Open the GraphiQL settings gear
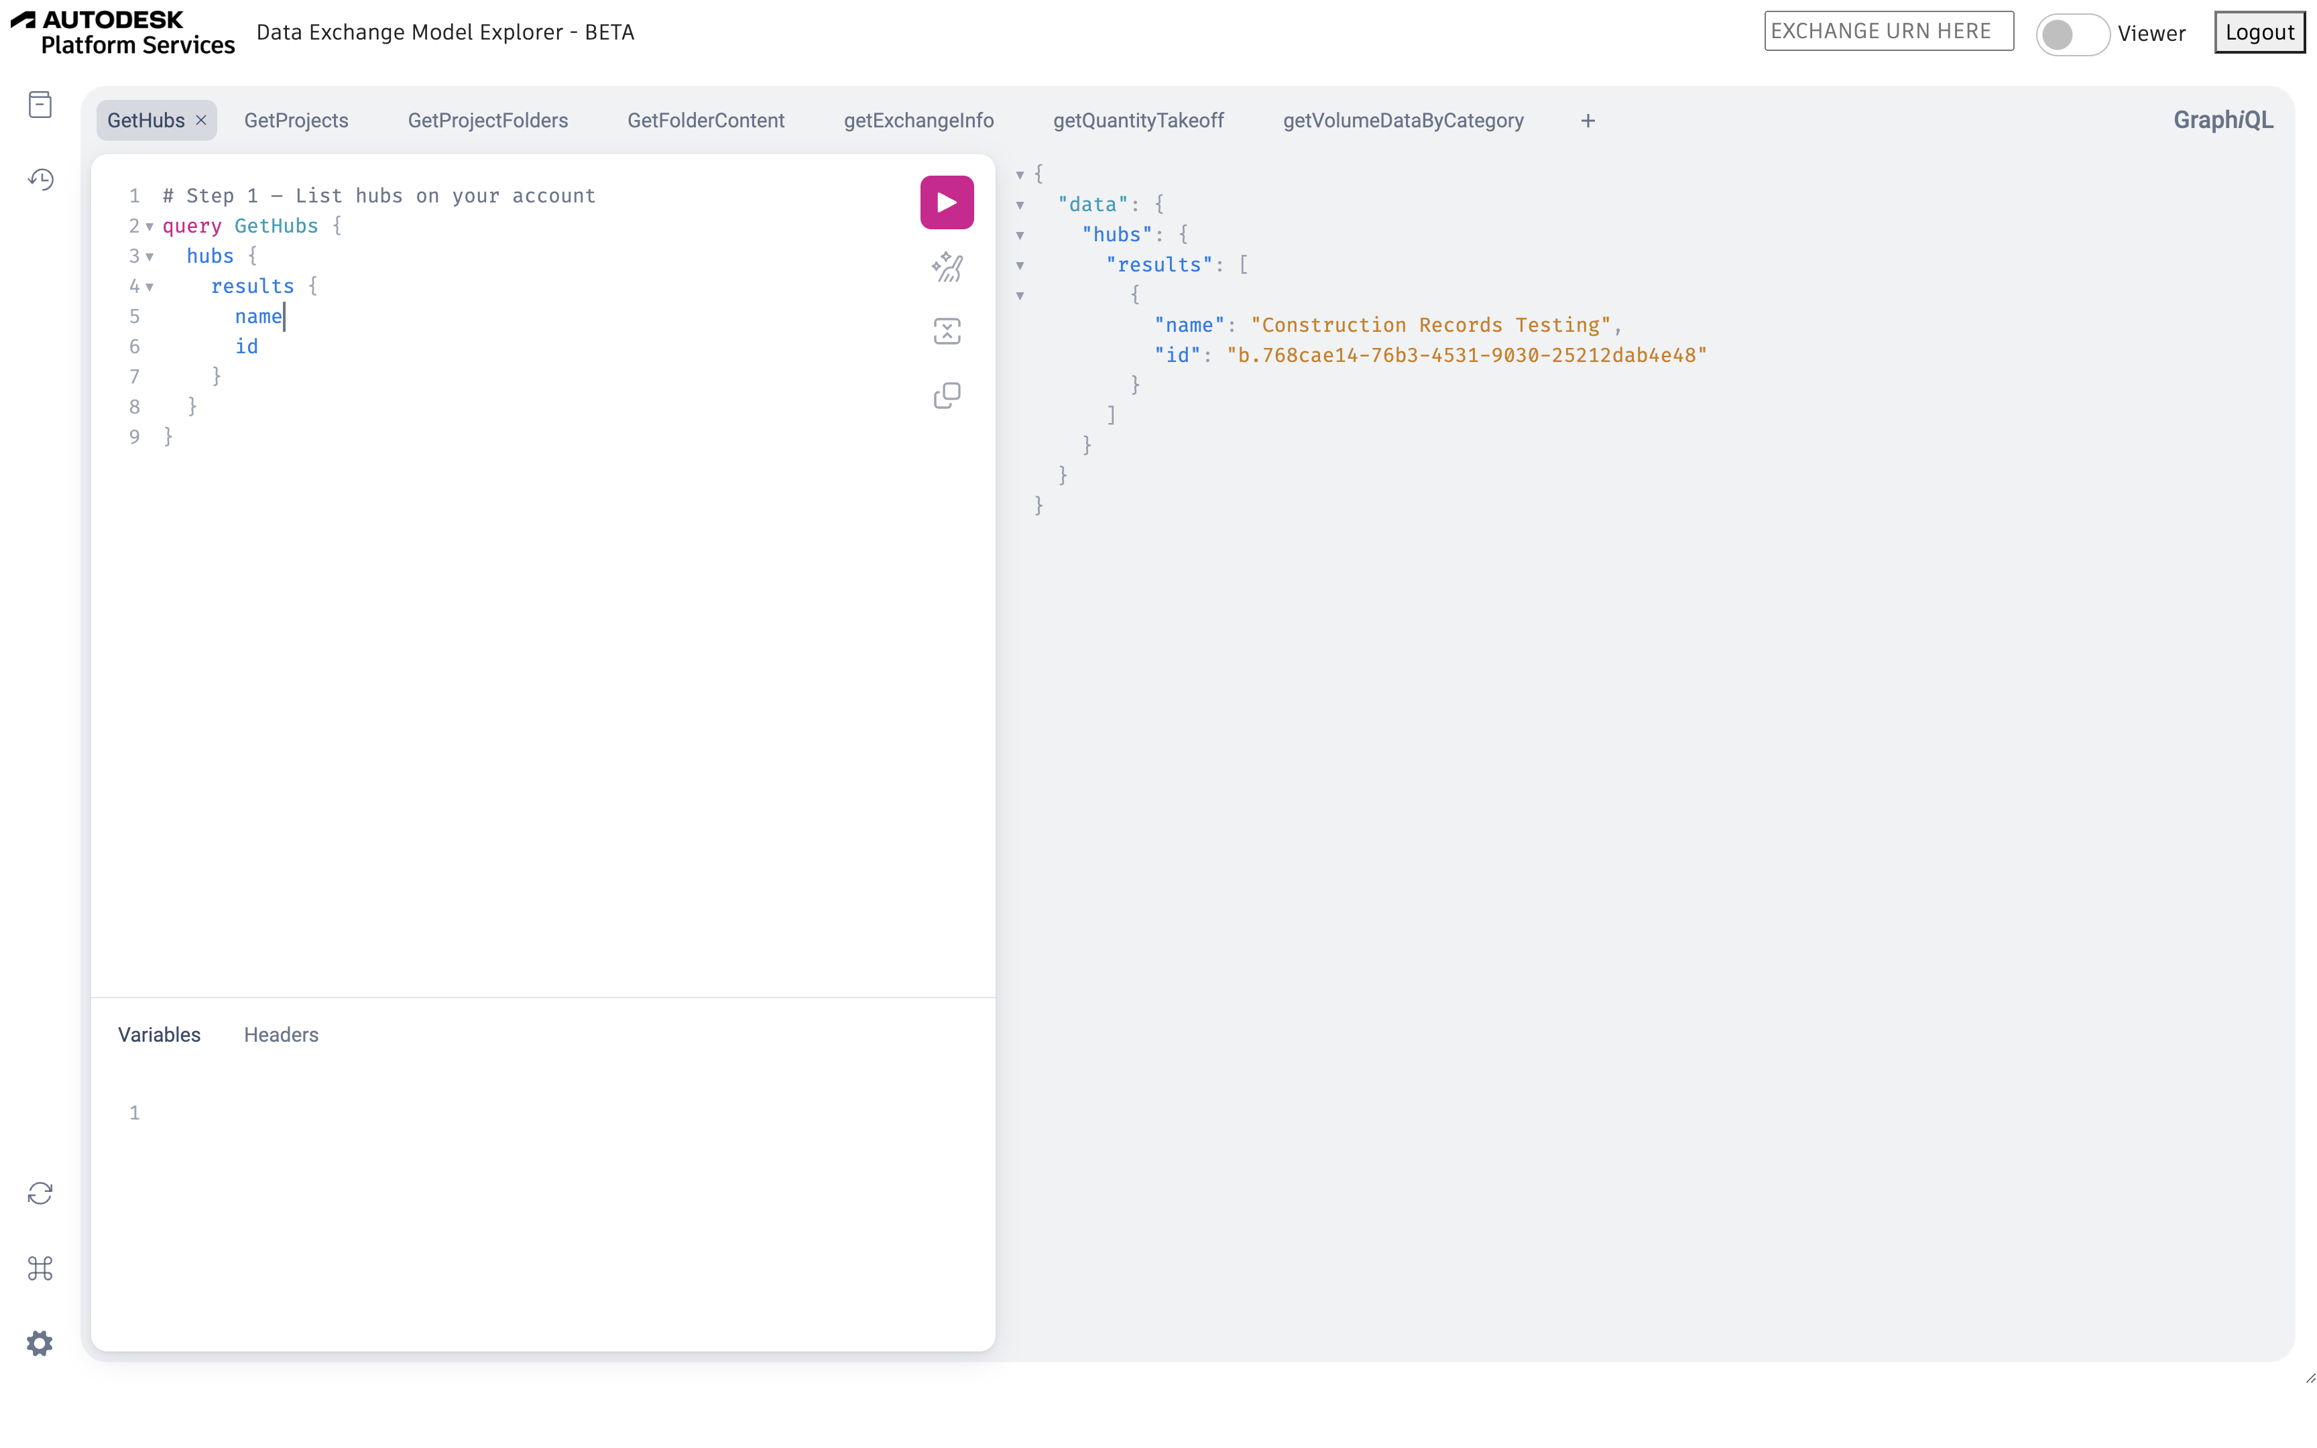This screenshot has height=1448, width=2317. 40,1343
